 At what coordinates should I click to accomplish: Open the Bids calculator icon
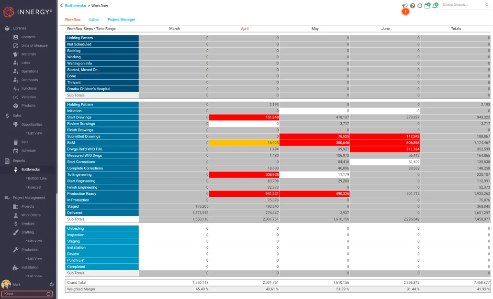[x=15, y=142]
